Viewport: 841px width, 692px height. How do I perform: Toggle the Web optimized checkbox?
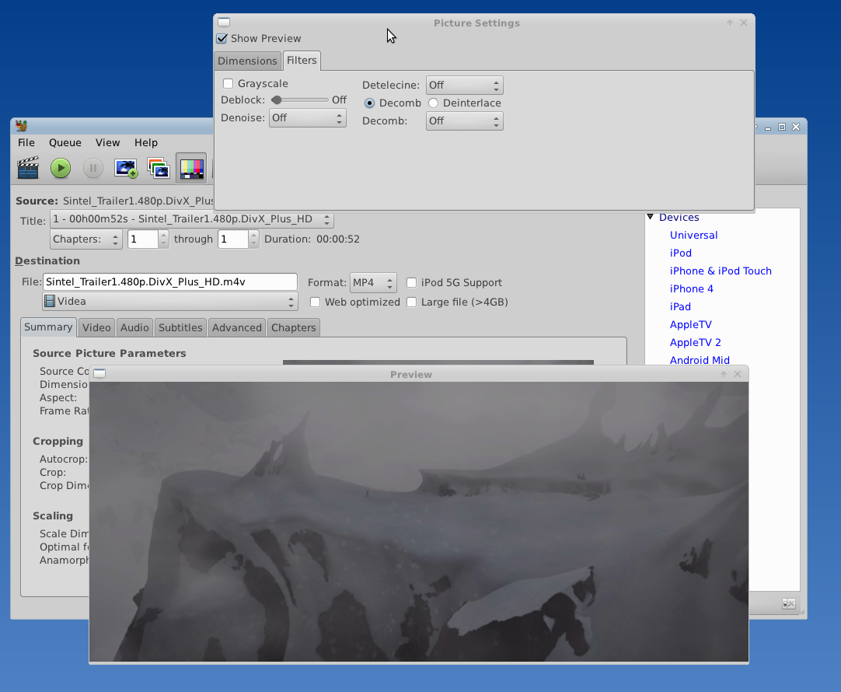(x=316, y=302)
